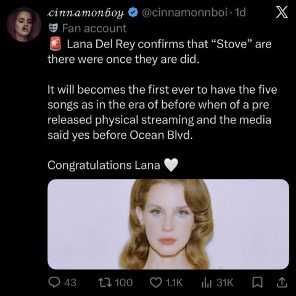The image size is (296, 296).
Task: Open the cinnamonboy display name
Action: pyautogui.click(x=86, y=13)
